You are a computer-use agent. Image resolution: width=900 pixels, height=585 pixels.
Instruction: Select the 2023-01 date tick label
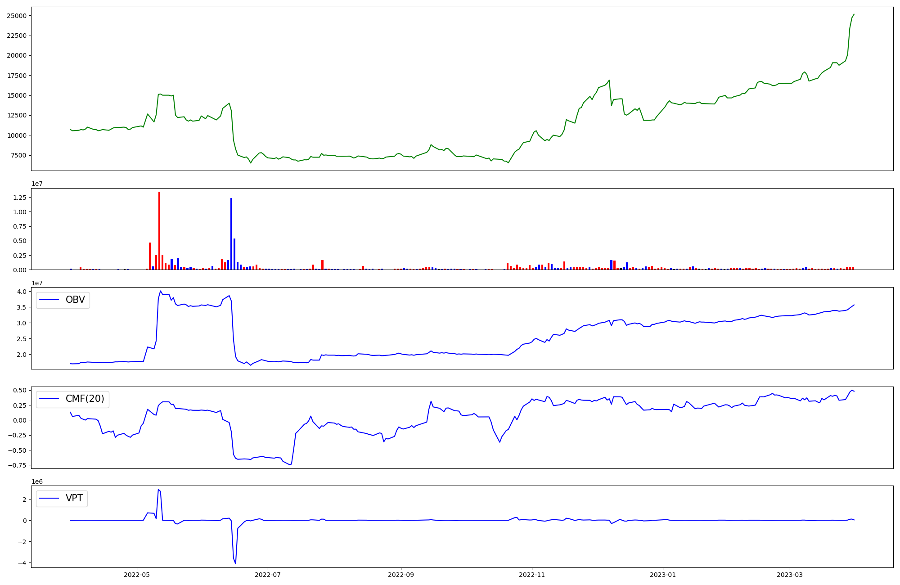point(663,575)
